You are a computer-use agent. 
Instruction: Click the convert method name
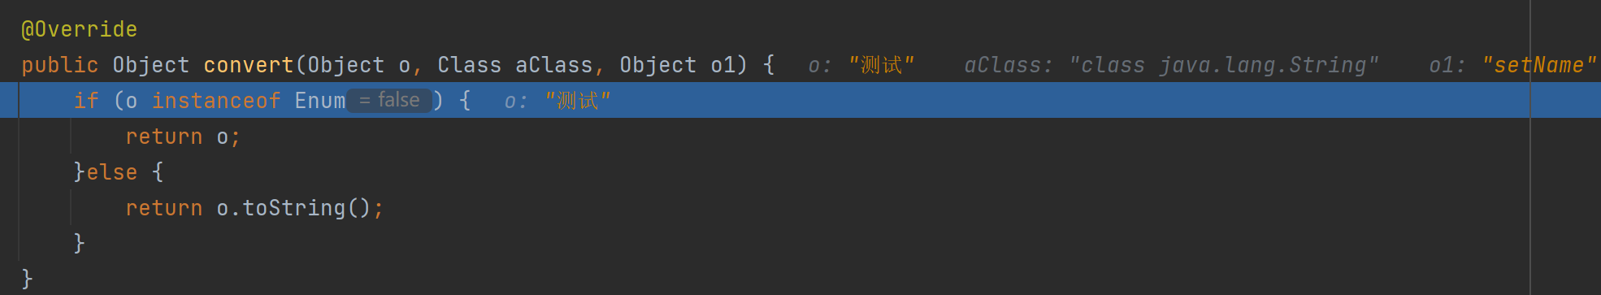click(x=249, y=65)
